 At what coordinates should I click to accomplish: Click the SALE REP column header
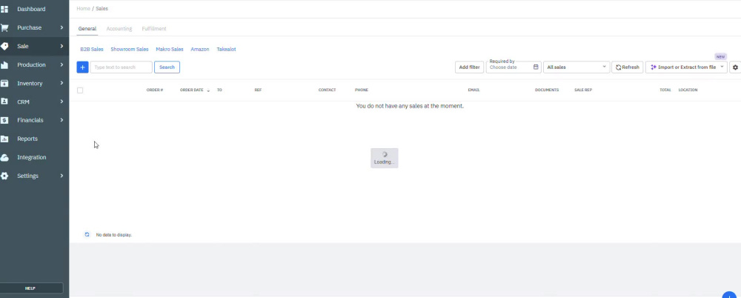(583, 90)
